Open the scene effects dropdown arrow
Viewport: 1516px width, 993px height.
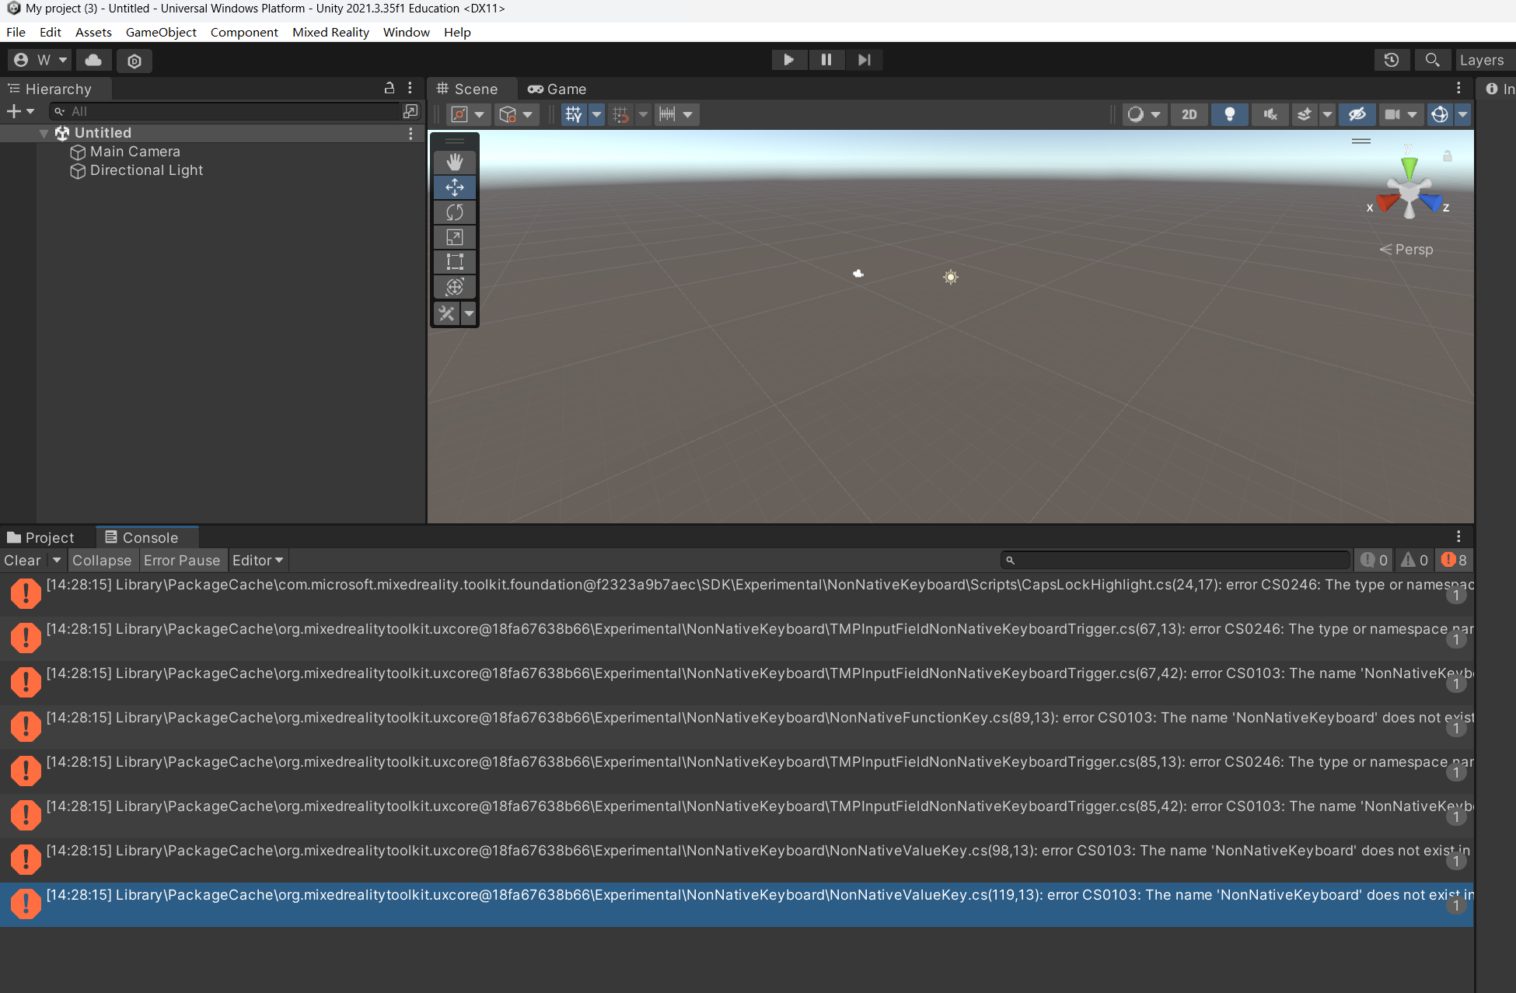tap(1327, 114)
